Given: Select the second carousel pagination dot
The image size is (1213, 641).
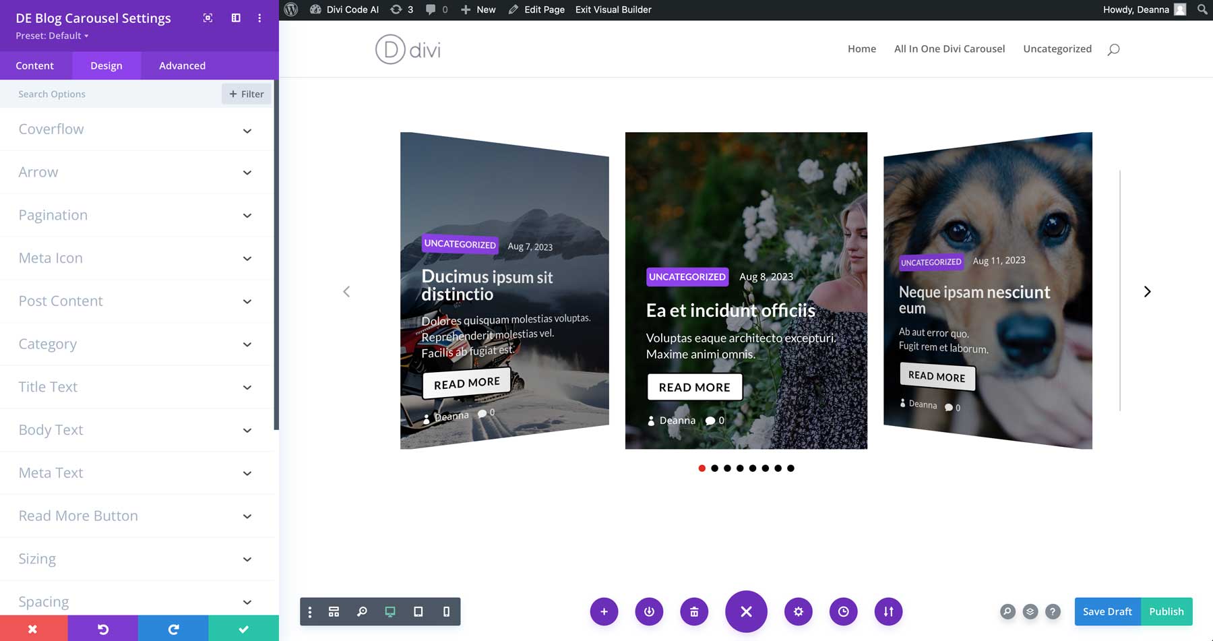Looking at the screenshot, I should click(x=714, y=468).
